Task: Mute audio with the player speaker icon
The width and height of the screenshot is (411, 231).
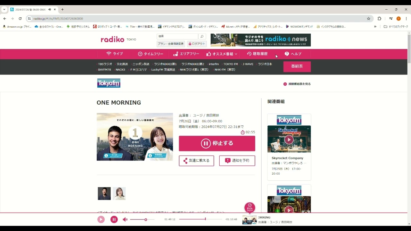Action: pos(125,219)
